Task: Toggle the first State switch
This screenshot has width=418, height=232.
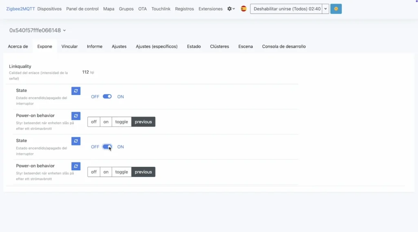Action: coord(107,96)
